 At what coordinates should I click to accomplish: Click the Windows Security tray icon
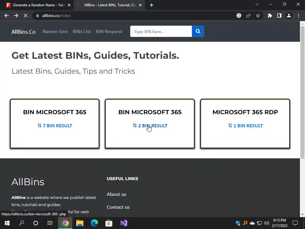238,223
